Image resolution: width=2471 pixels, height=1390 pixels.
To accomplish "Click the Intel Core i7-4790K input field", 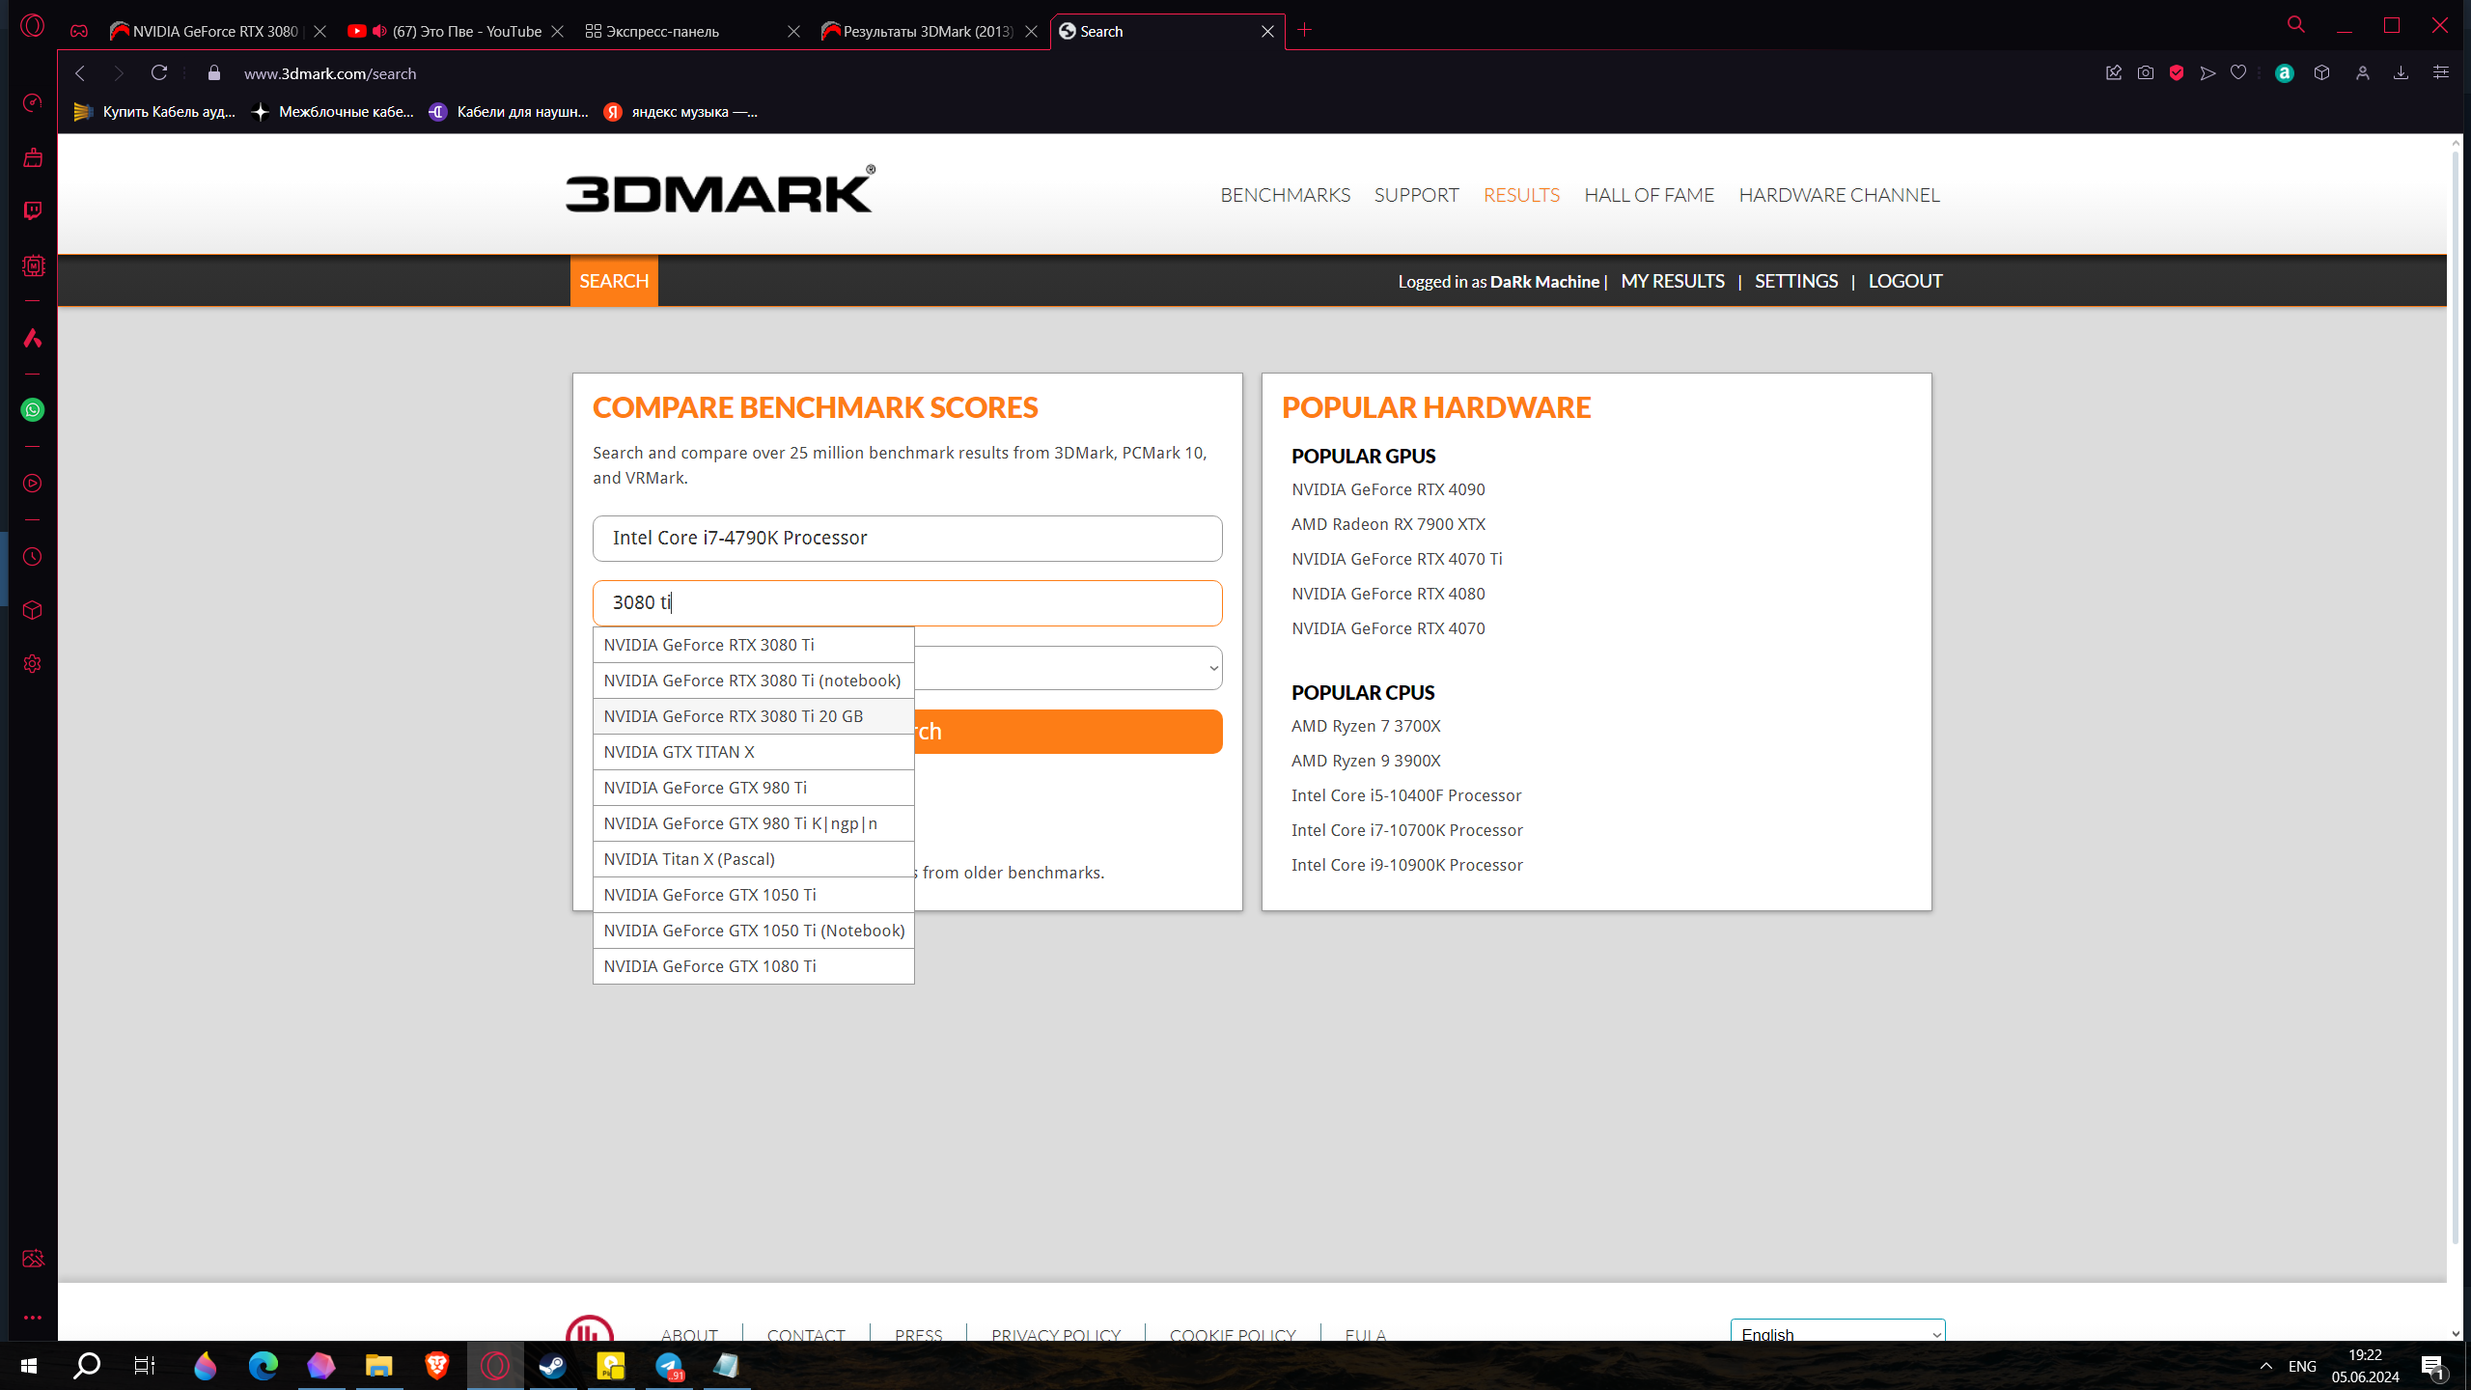I will coord(906,538).
